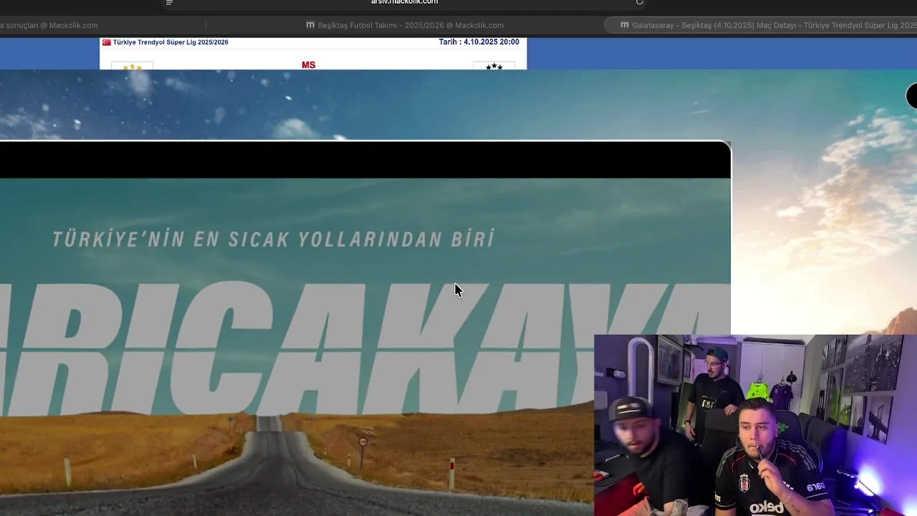The width and height of the screenshot is (917, 516).
Task: Click the page reload icon in address bar
Action: click(x=639, y=2)
